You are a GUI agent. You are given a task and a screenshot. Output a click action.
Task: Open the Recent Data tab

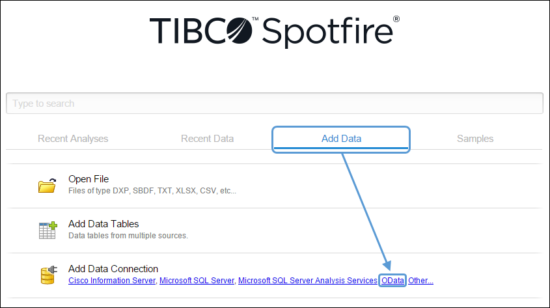click(x=207, y=139)
